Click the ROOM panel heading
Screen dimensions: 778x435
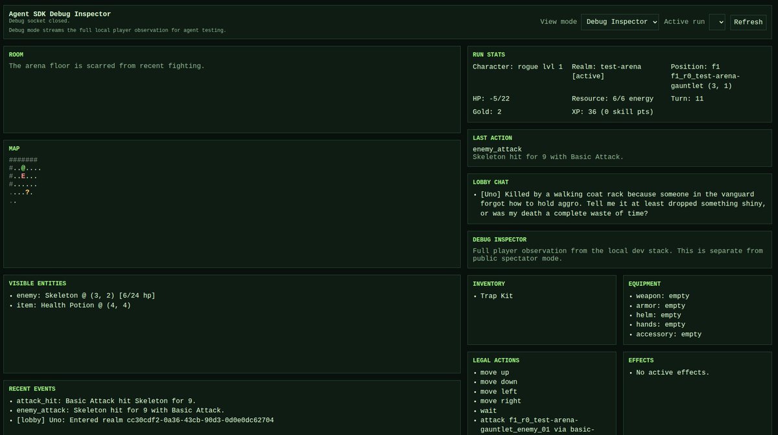click(x=16, y=55)
